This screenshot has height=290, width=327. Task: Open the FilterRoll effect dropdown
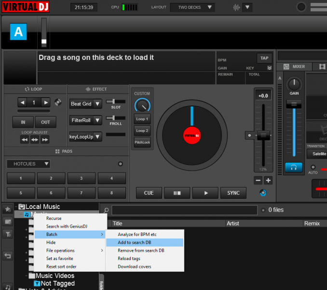pos(86,120)
